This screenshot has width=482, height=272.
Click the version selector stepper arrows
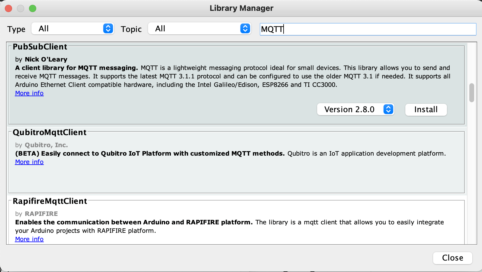(388, 109)
